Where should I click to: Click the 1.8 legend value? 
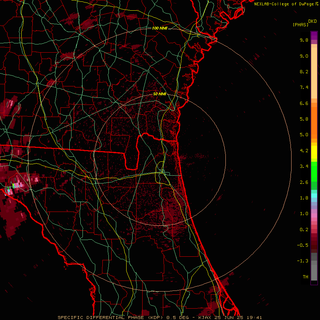304,198
